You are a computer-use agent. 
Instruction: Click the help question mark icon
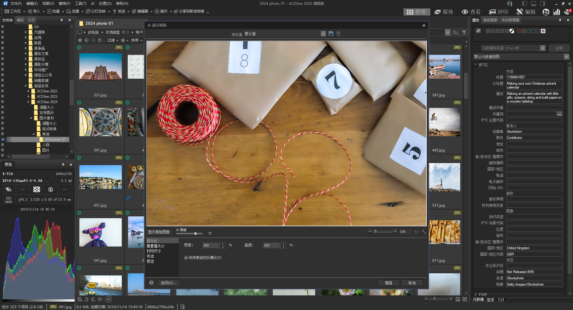151,283
